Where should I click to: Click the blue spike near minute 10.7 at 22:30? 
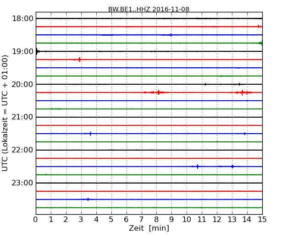tap(198, 167)
